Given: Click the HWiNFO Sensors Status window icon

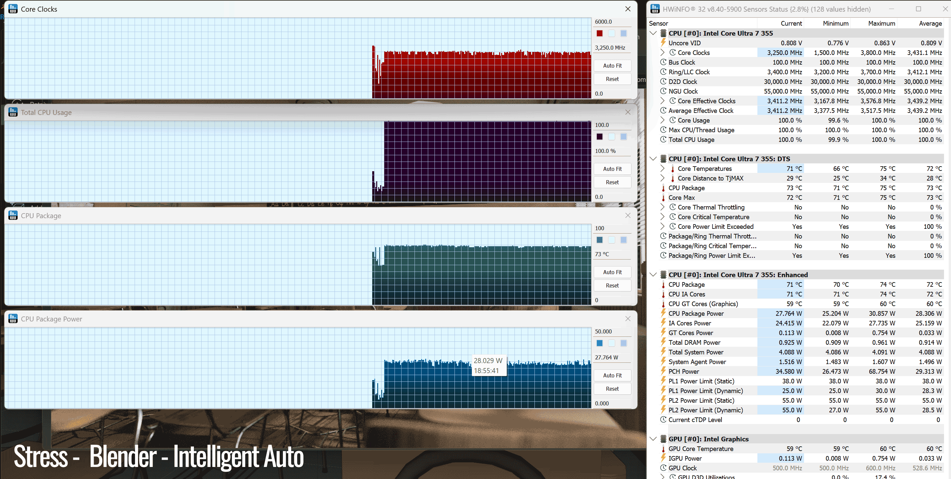Looking at the screenshot, I should pos(655,9).
